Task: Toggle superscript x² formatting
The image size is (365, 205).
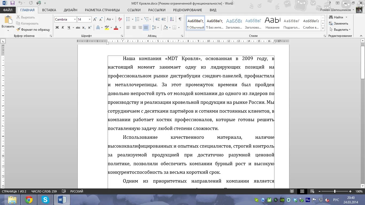Action: pyautogui.click(x=90, y=27)
